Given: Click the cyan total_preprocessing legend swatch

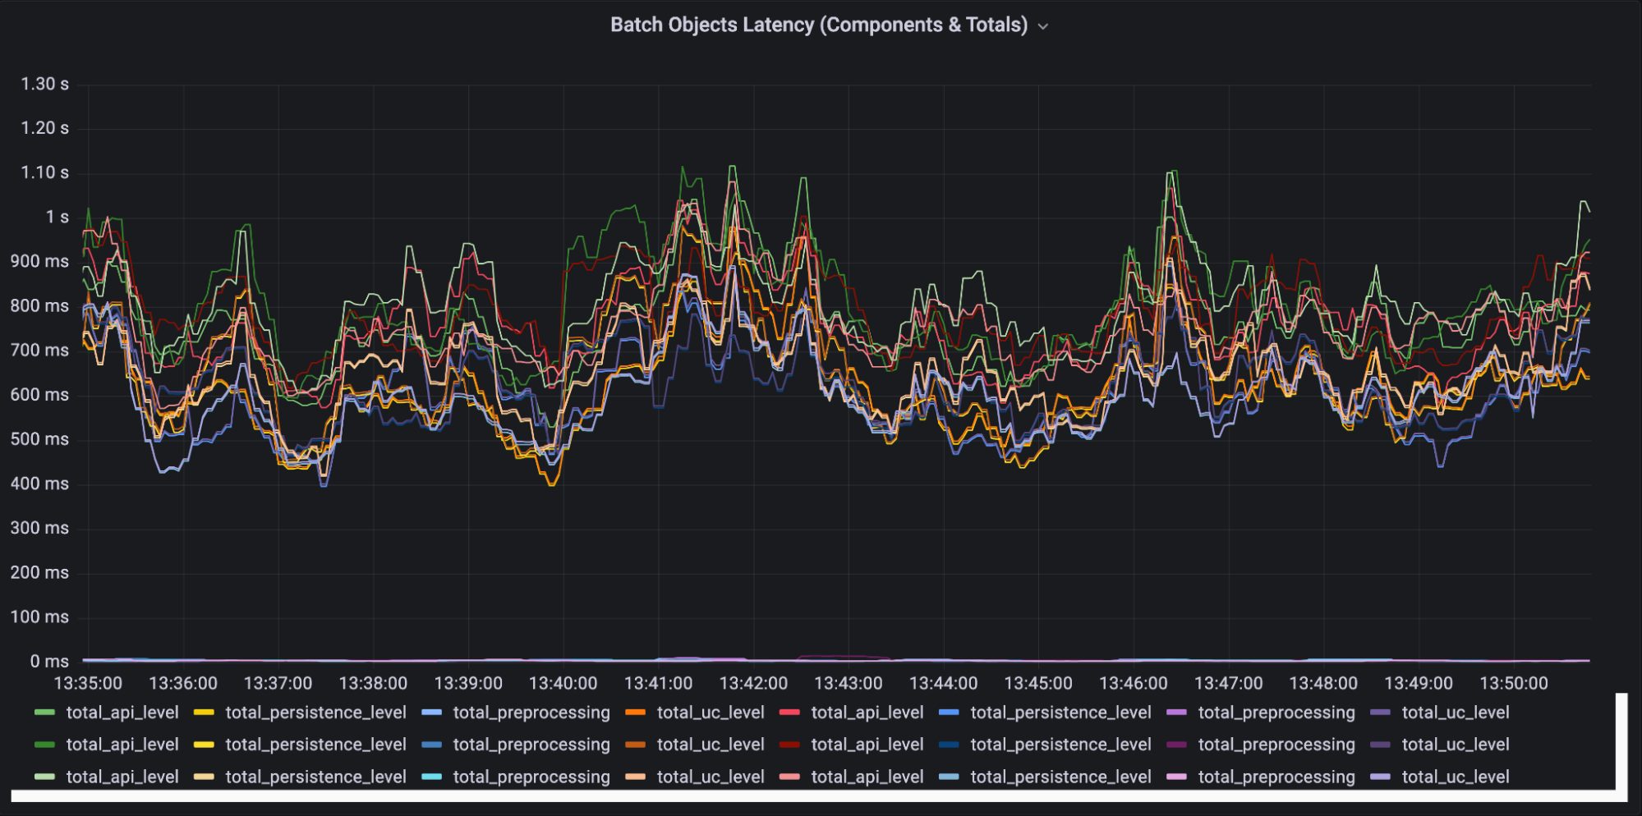Looking at the screenshot, I should (x=431, y=777).
